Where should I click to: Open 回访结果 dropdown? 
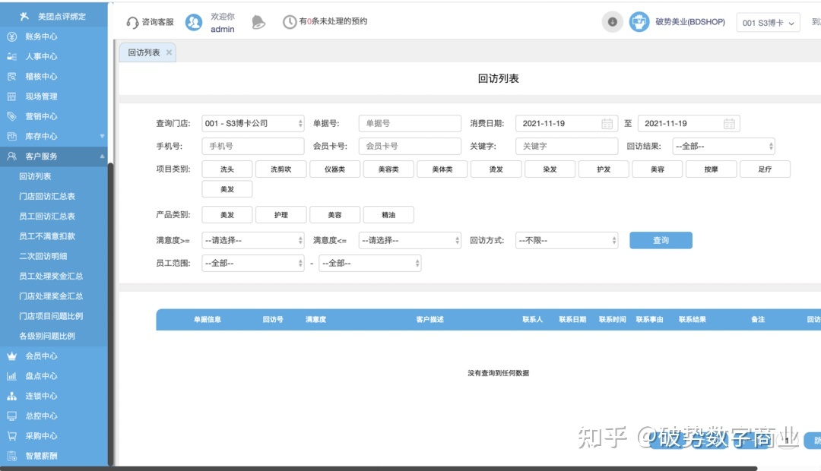(724, 146)
